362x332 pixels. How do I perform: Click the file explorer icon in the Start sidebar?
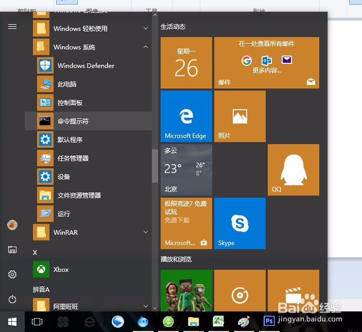[x=12, y=250]
